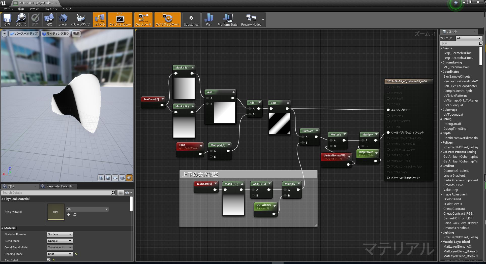486x264 pixels.
Task: Click the Home (ホーム) toolbar icon
Action: 63,20
